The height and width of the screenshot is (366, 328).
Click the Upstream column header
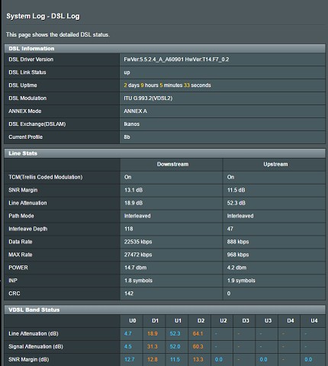275,164
